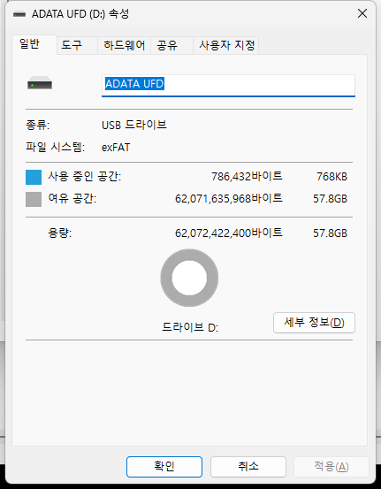Image resolution: width=381 pixels, height=489 pixels.
Task: Click the exFAT file system value
Action: [x=116, y=147]
